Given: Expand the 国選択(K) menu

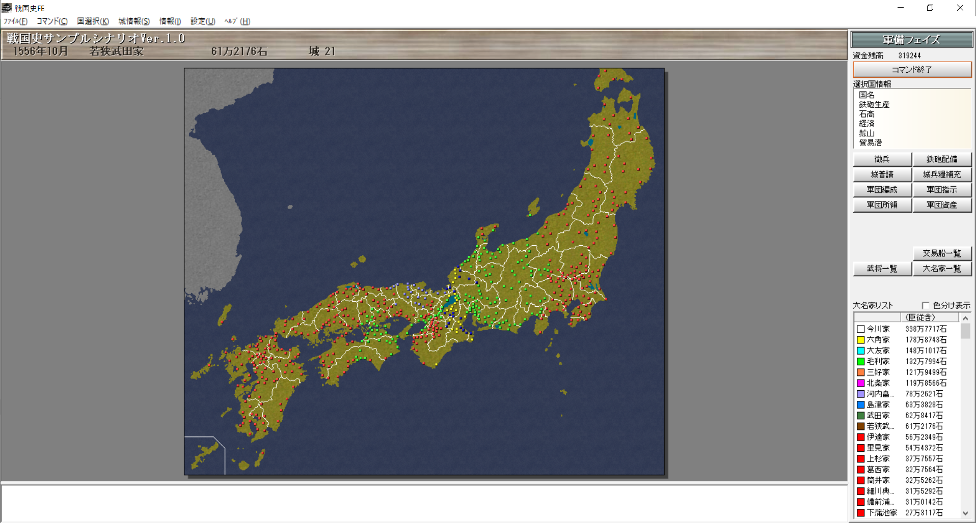Looking at the screenshot, I should (93, 21).
